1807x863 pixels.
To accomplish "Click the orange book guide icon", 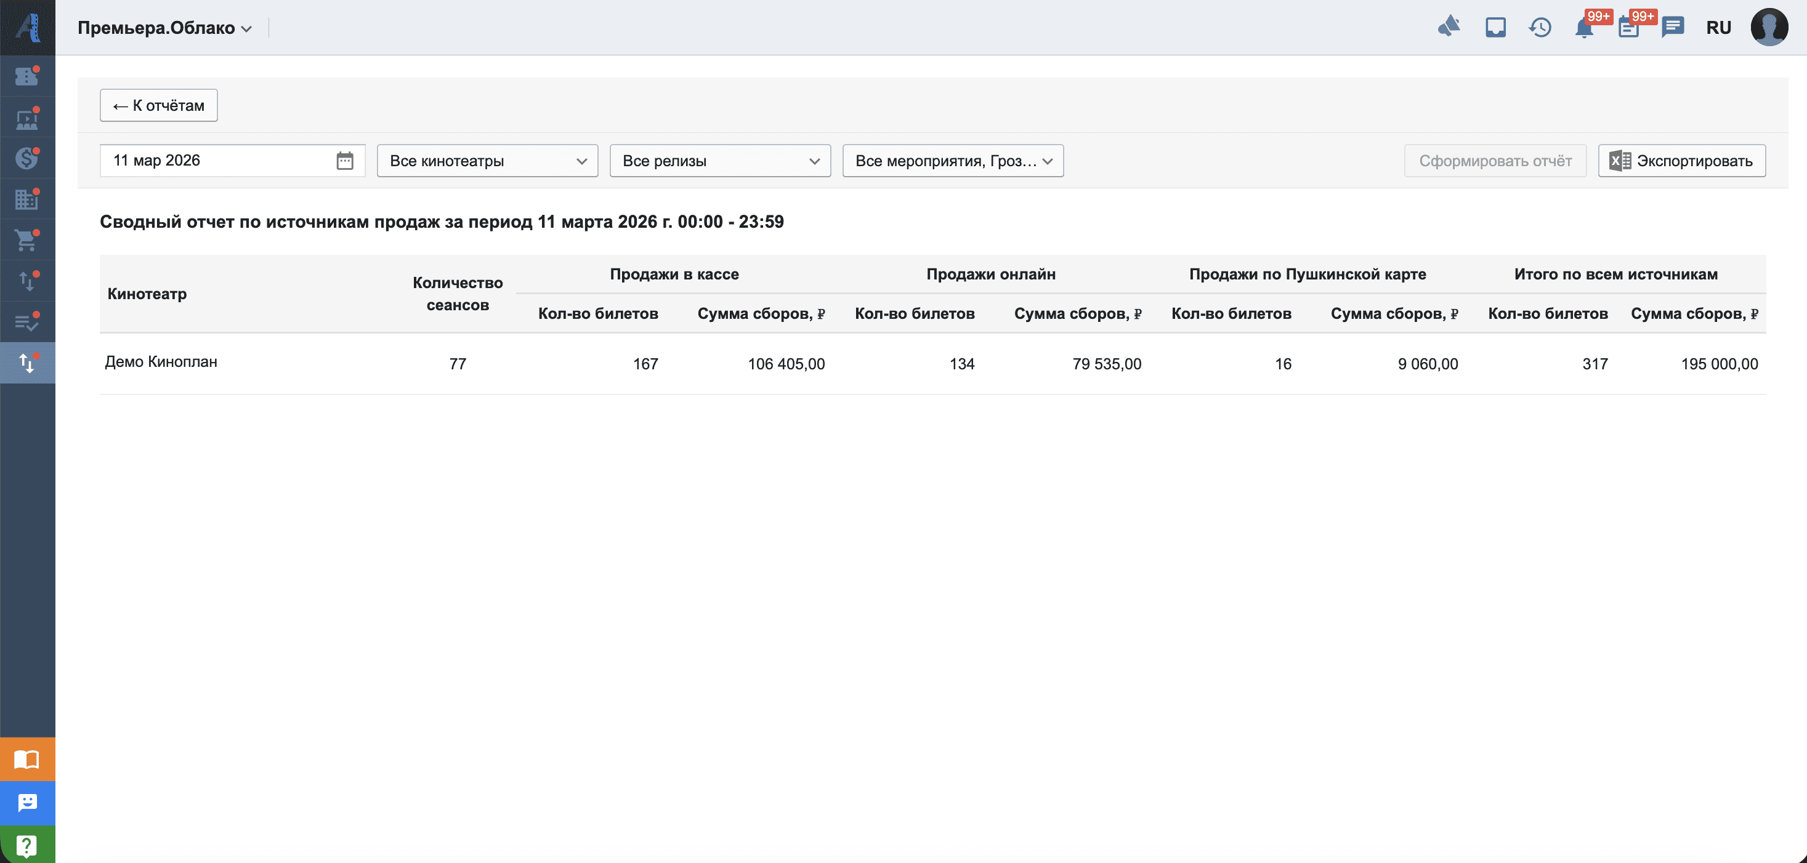I will pyautogui.click(x=27, y=759).
